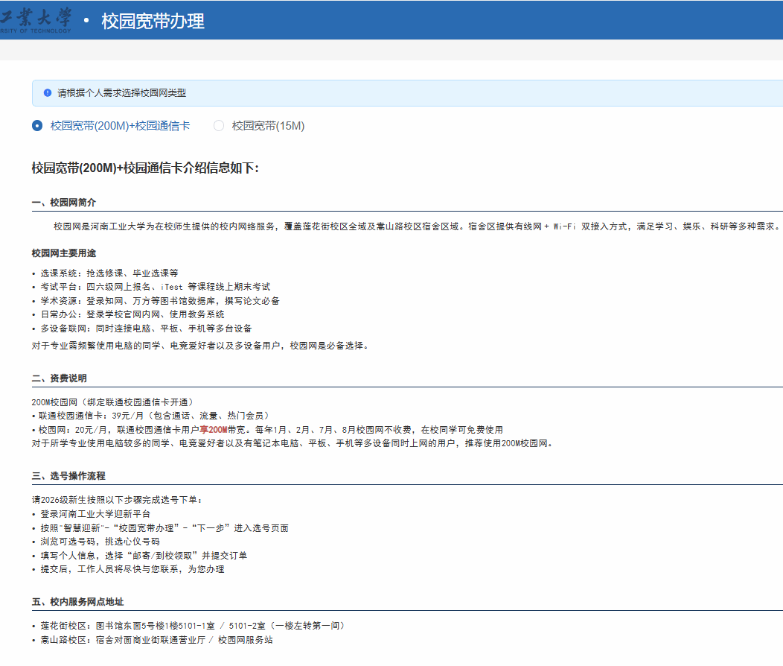Viewport: 783px width, 666px height.
Task: Select 校园宽带(200M)+校园通信卡 radio option
Action: [x=37, y=126]
